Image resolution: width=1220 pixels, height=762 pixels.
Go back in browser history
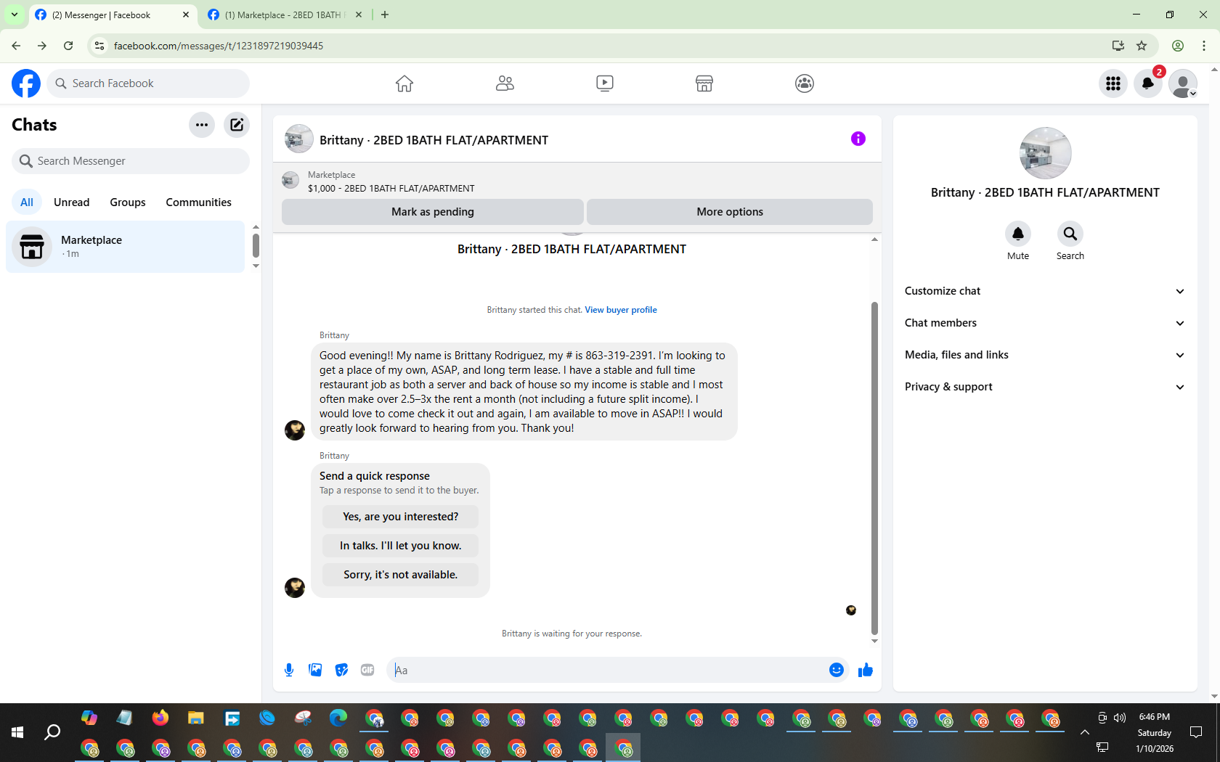(16, 46)
